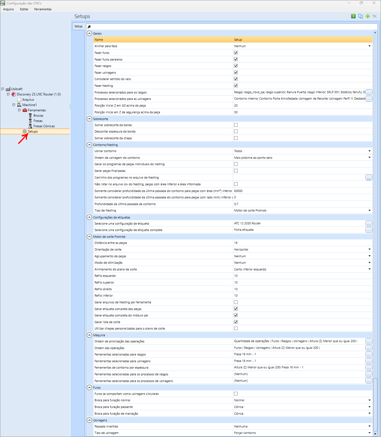Collapse the Motor de corte Promob section
This screenshot has height=437, width=381.
click(90, 237)
